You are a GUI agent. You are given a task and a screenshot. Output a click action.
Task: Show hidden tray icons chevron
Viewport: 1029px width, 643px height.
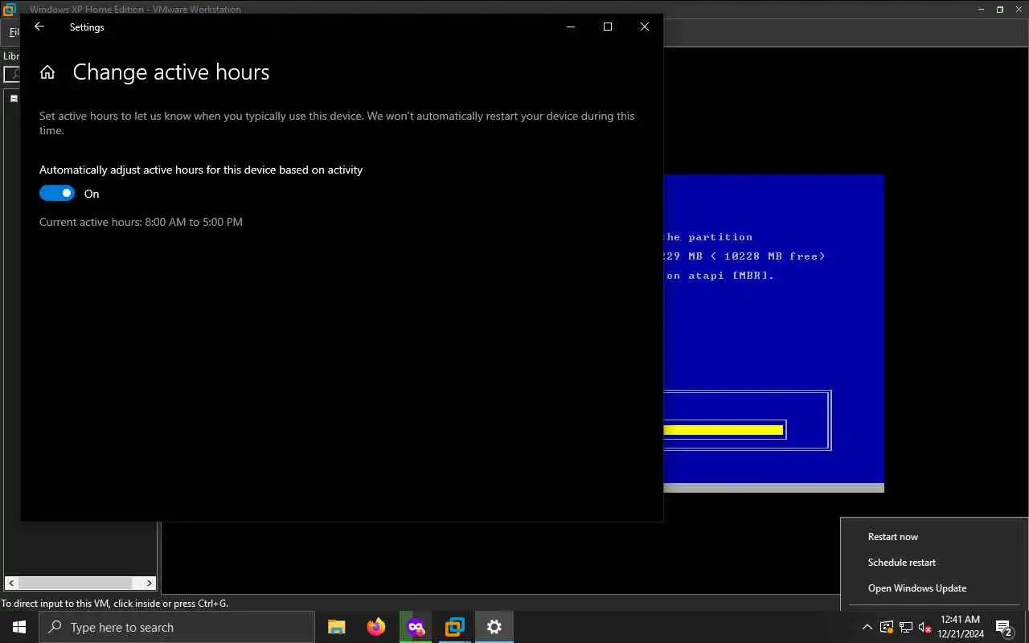point(867,627)
